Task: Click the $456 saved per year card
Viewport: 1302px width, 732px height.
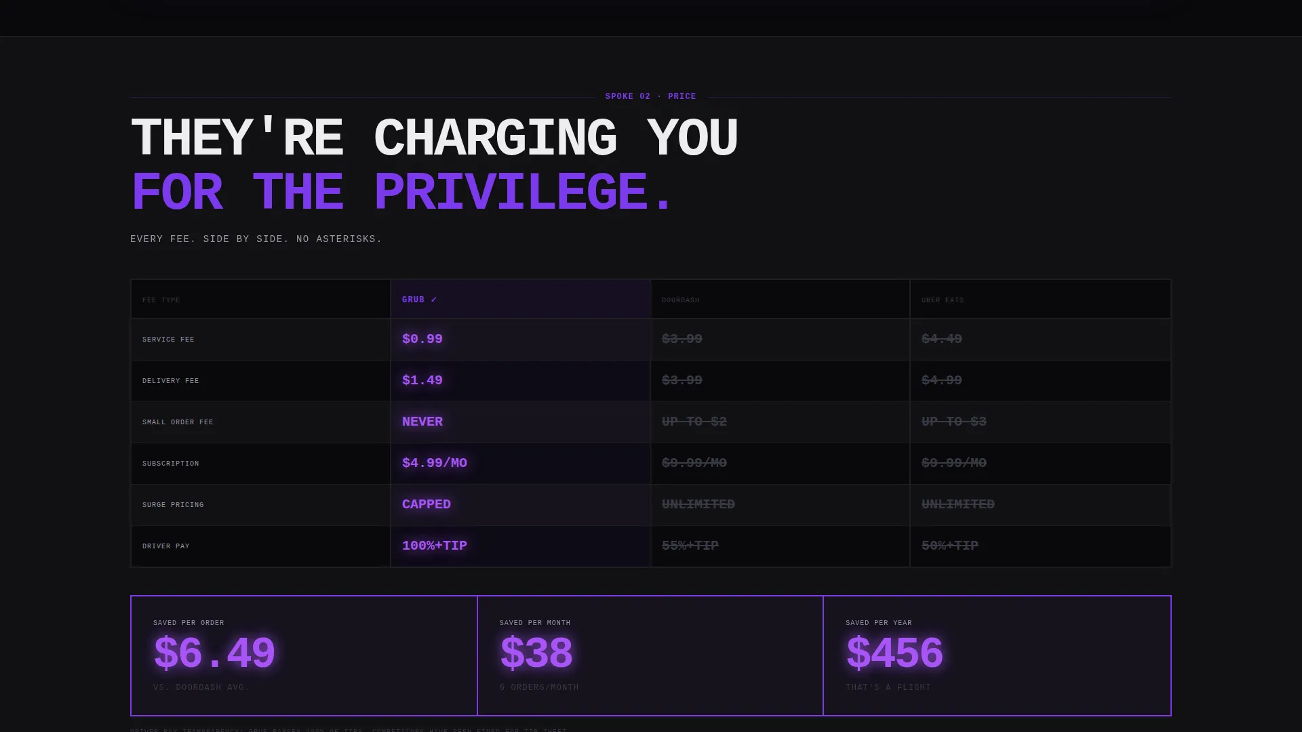Action: coord(997,655)
